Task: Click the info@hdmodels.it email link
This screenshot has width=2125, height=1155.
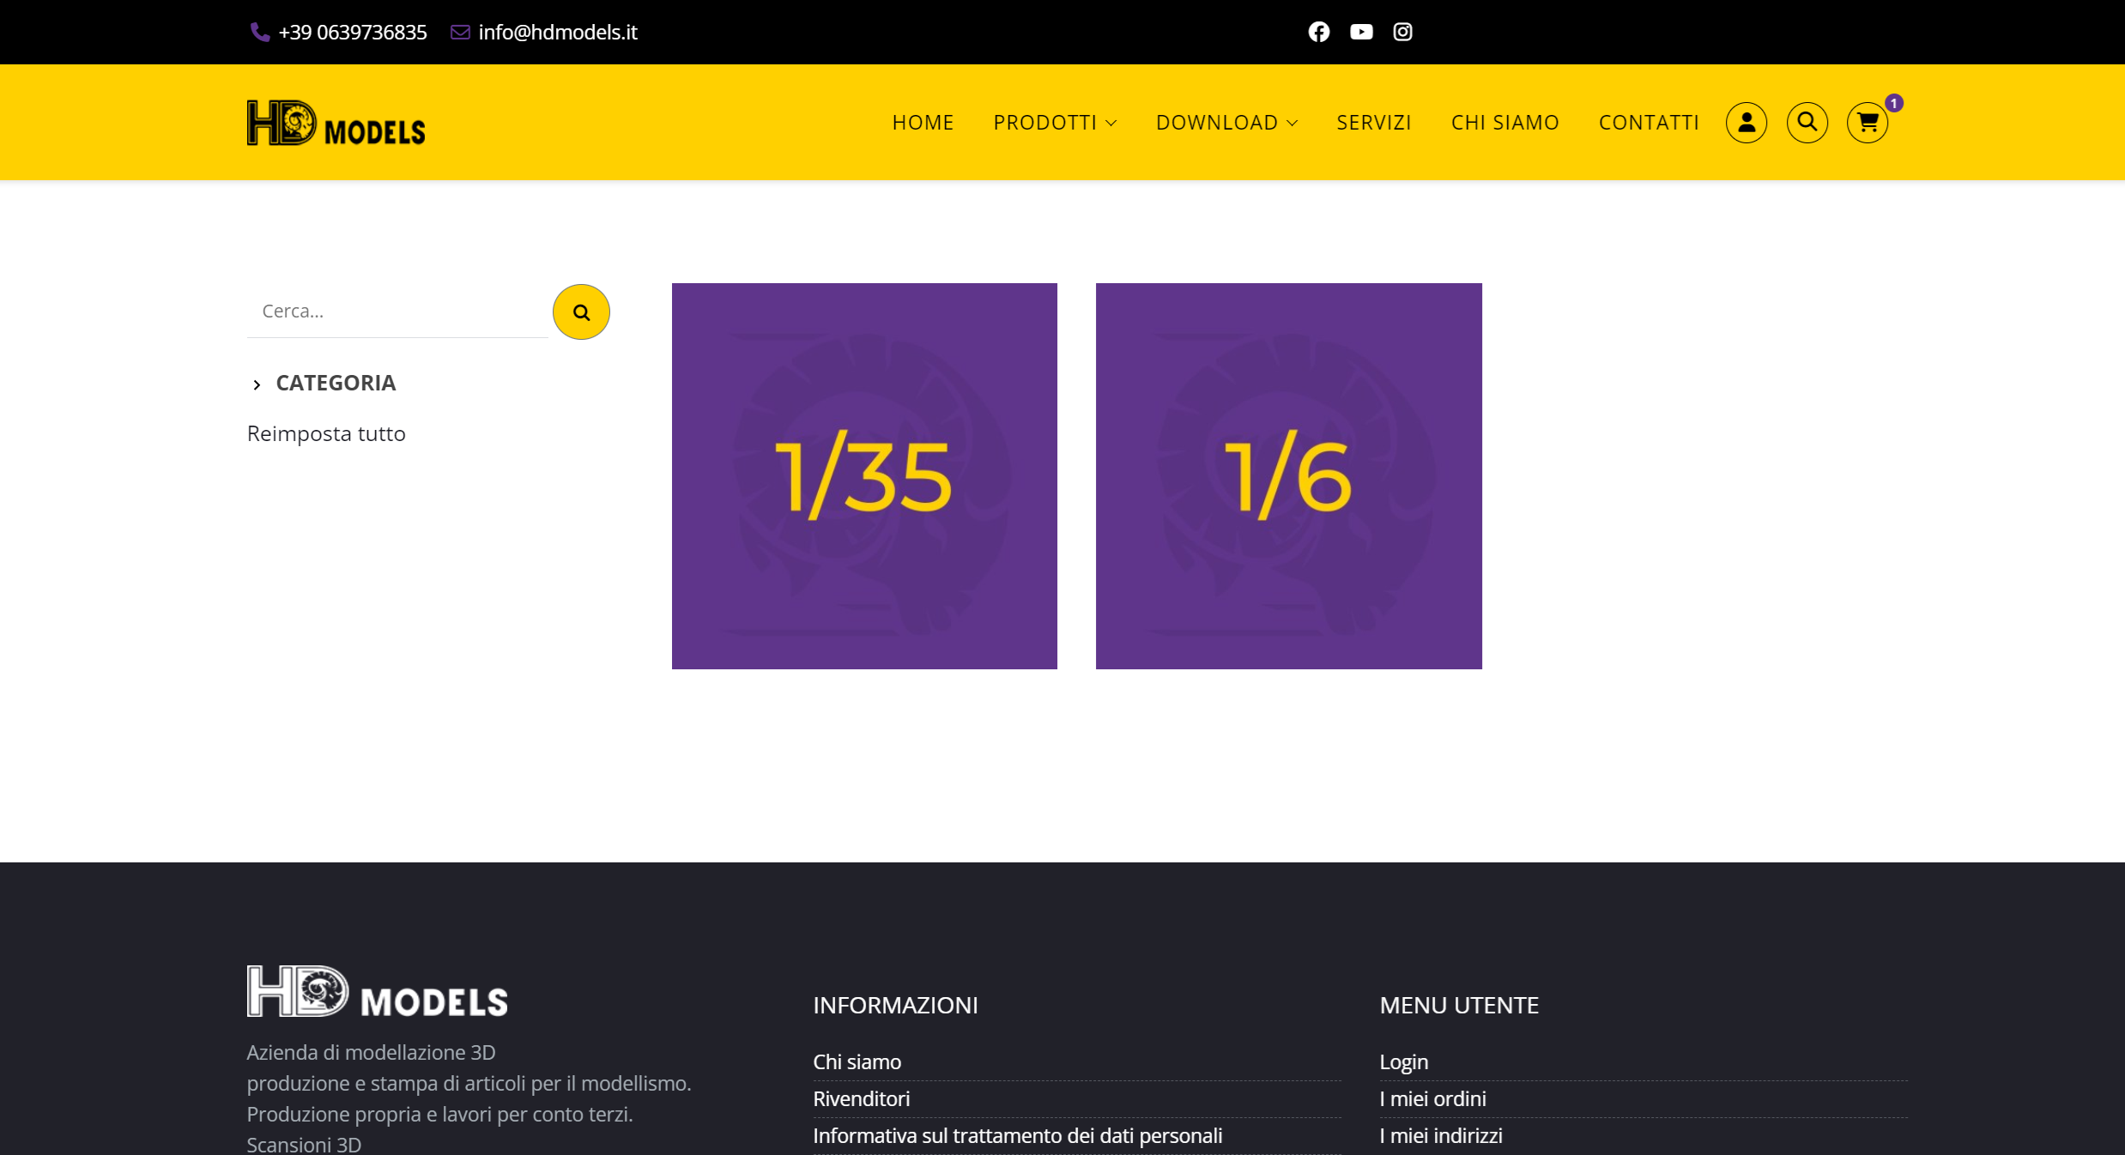Action: click(557, 33)
